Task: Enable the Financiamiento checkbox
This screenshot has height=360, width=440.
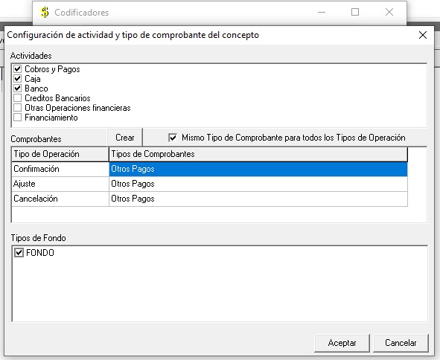Action: pos(17,118)
